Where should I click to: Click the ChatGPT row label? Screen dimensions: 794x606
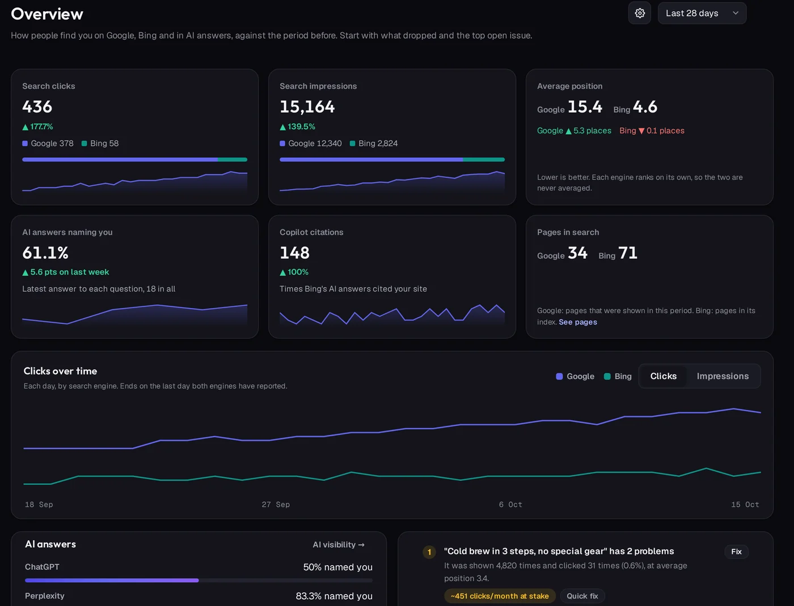click(42, 567)
